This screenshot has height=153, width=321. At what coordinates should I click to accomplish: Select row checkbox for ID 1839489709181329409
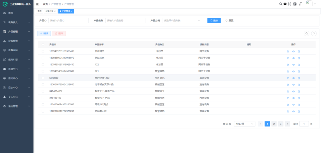coord(43,51)
